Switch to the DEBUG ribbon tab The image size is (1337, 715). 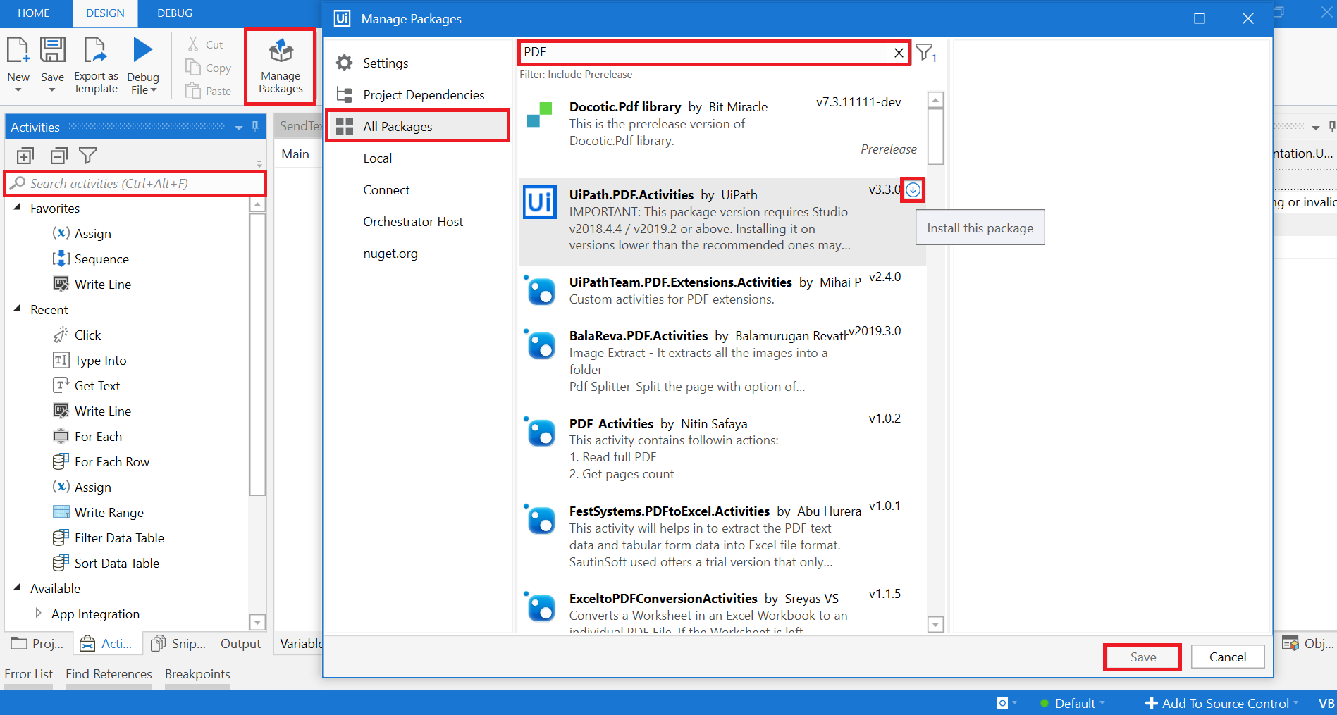[x=175, y=13]
